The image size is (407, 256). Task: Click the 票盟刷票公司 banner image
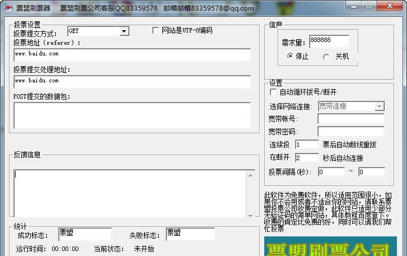330,246
